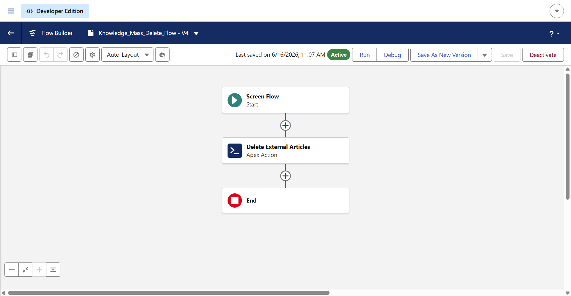This screenshot has height=296, width=571.
Task: Click the Run button
Action: point(365,55)
